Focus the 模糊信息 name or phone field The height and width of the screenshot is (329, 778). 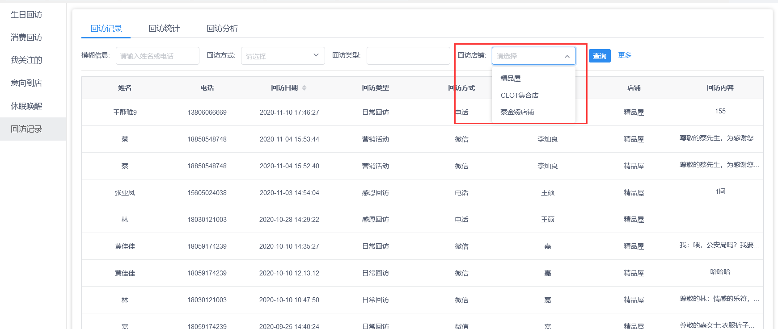click(x=157, y=56)
